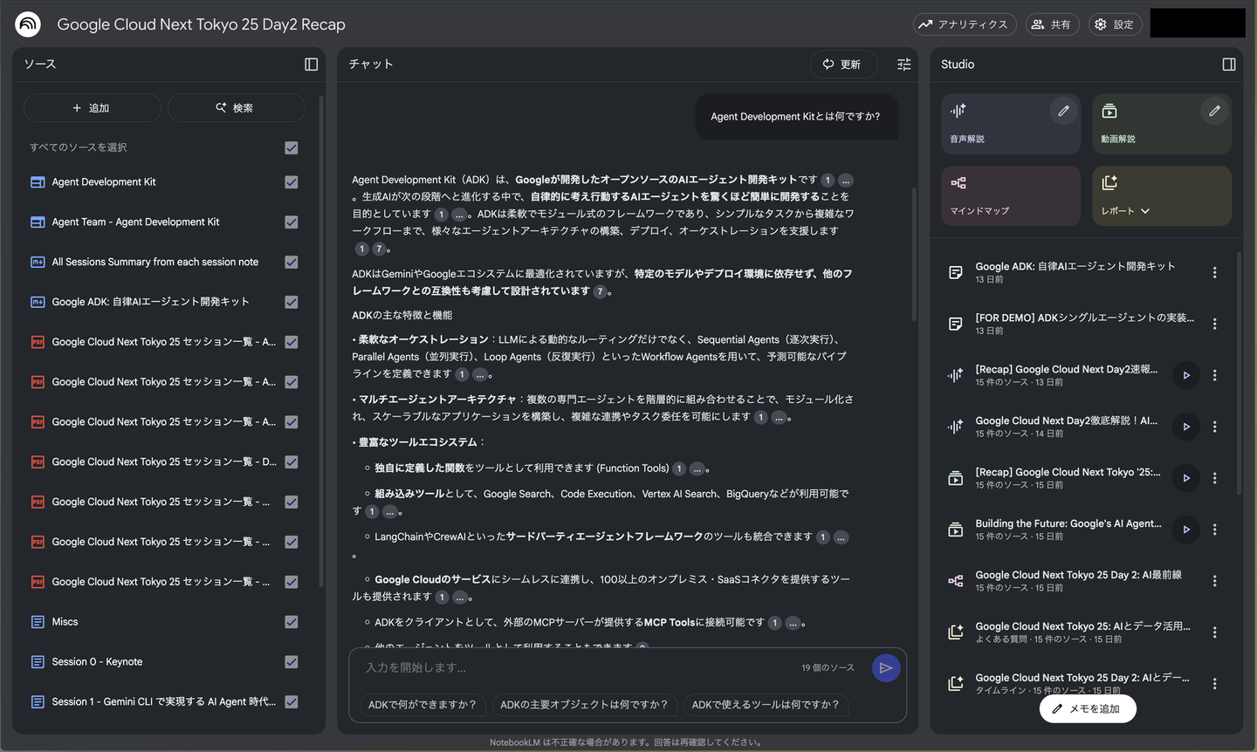The image size is (1257, 752).
Task: Open the Session 0 - Keynote source
Action: (97, 662)
